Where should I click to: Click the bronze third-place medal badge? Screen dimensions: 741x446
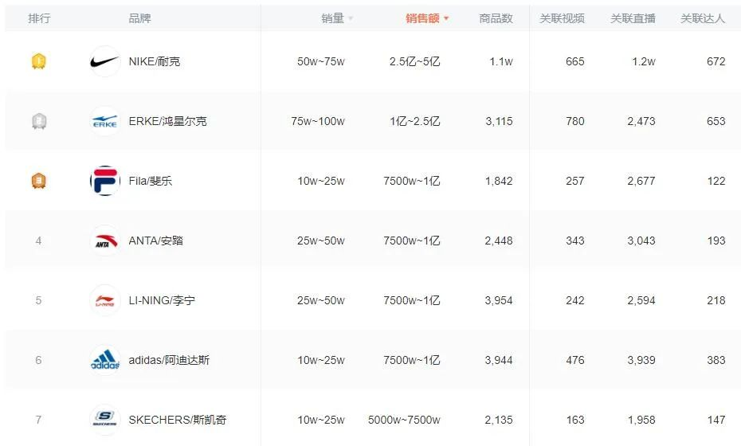click(39, 181)
